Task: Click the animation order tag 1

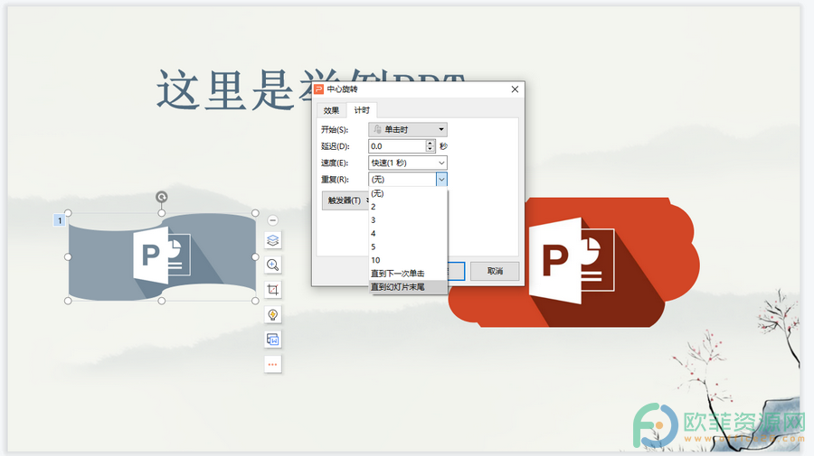Action: pos(60,220)
